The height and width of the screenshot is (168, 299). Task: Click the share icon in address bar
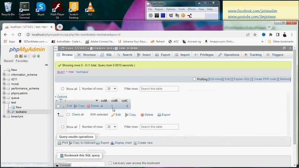[248, 35]
